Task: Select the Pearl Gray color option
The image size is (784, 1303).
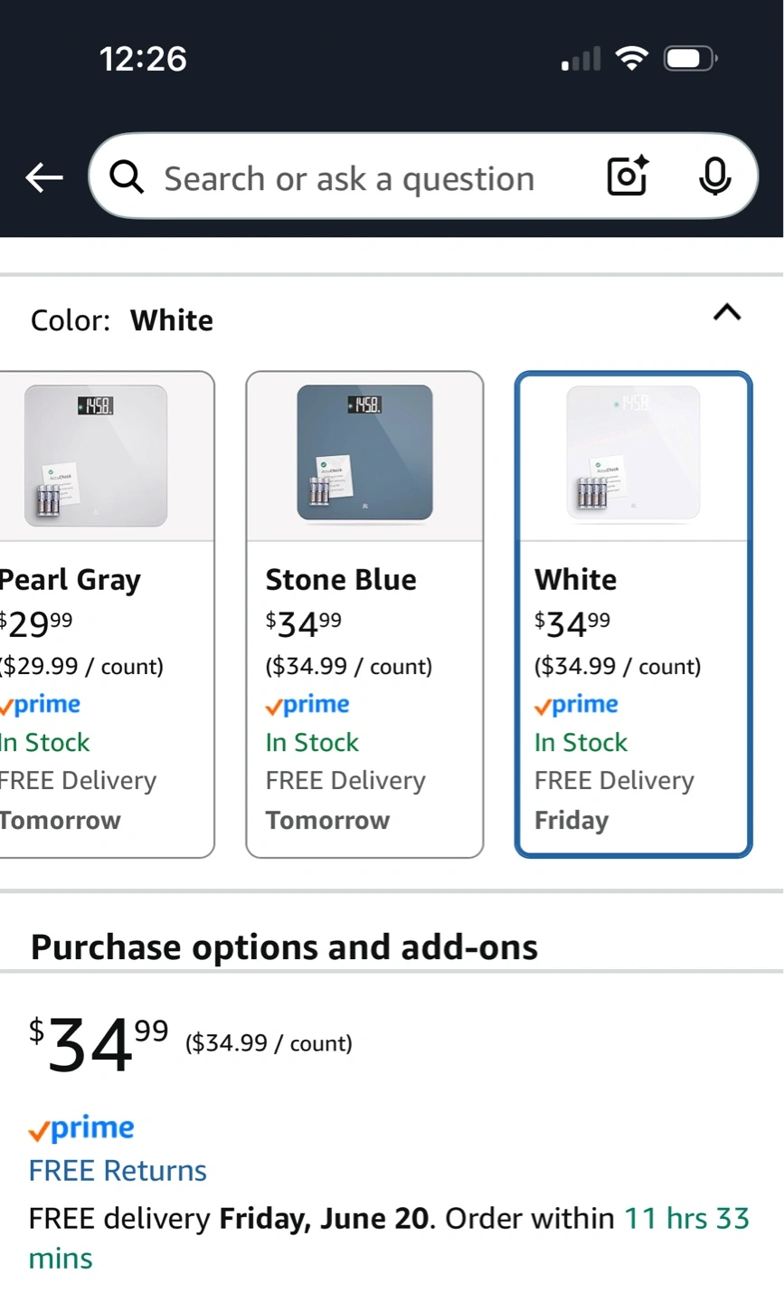Action: coord(106,614)
